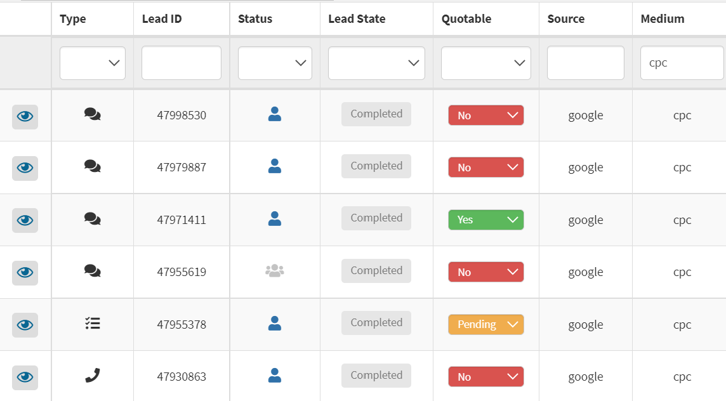
Task: Change Quotable No dropdown for lead 47979887
Action: pyautogui.click(x=486, y=167)
